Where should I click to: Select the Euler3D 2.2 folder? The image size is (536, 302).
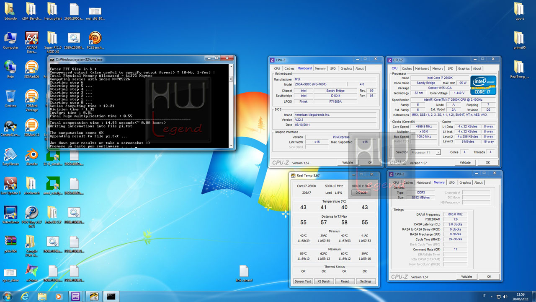tap(52, 215)
